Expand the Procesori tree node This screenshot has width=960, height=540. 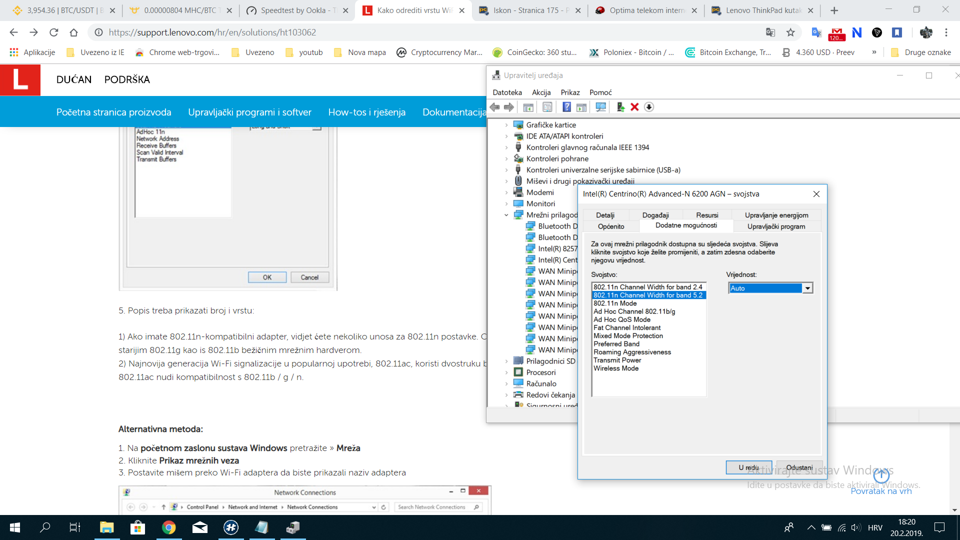coord(506,372)
